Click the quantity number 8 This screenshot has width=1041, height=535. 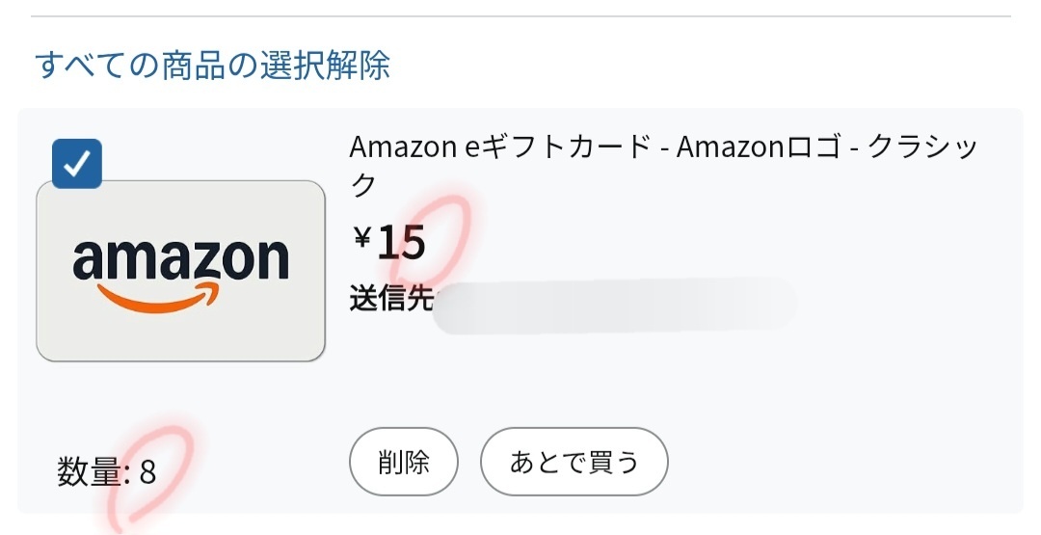pos(148,472)
